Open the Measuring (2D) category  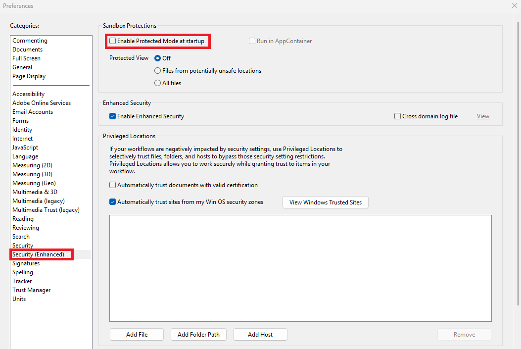(x=32, y=165)
